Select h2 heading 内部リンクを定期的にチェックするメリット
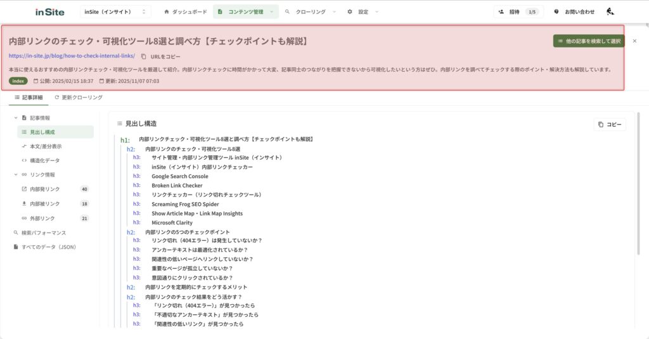The height and width of the screenshot is (339, 649). 196,287
